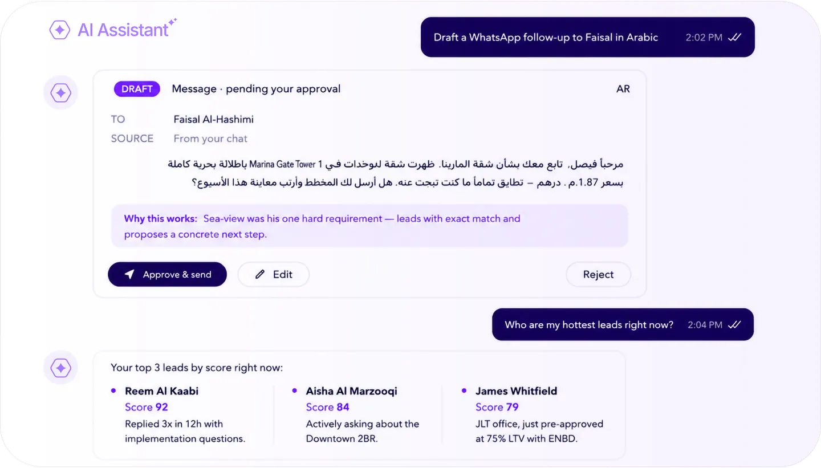Screen dimensions: 821x468
Task: Click the purple DRAFT badge
Action: tap(137, 89)
